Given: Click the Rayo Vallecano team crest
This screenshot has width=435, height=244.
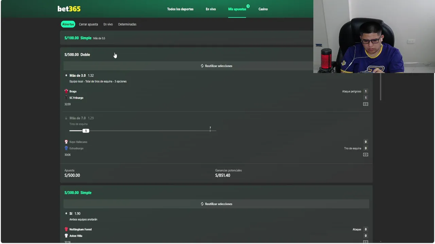Looking at the screenshot, I should click(x=66, y=142).
